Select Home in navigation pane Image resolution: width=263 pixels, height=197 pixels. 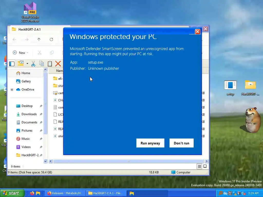25,73
